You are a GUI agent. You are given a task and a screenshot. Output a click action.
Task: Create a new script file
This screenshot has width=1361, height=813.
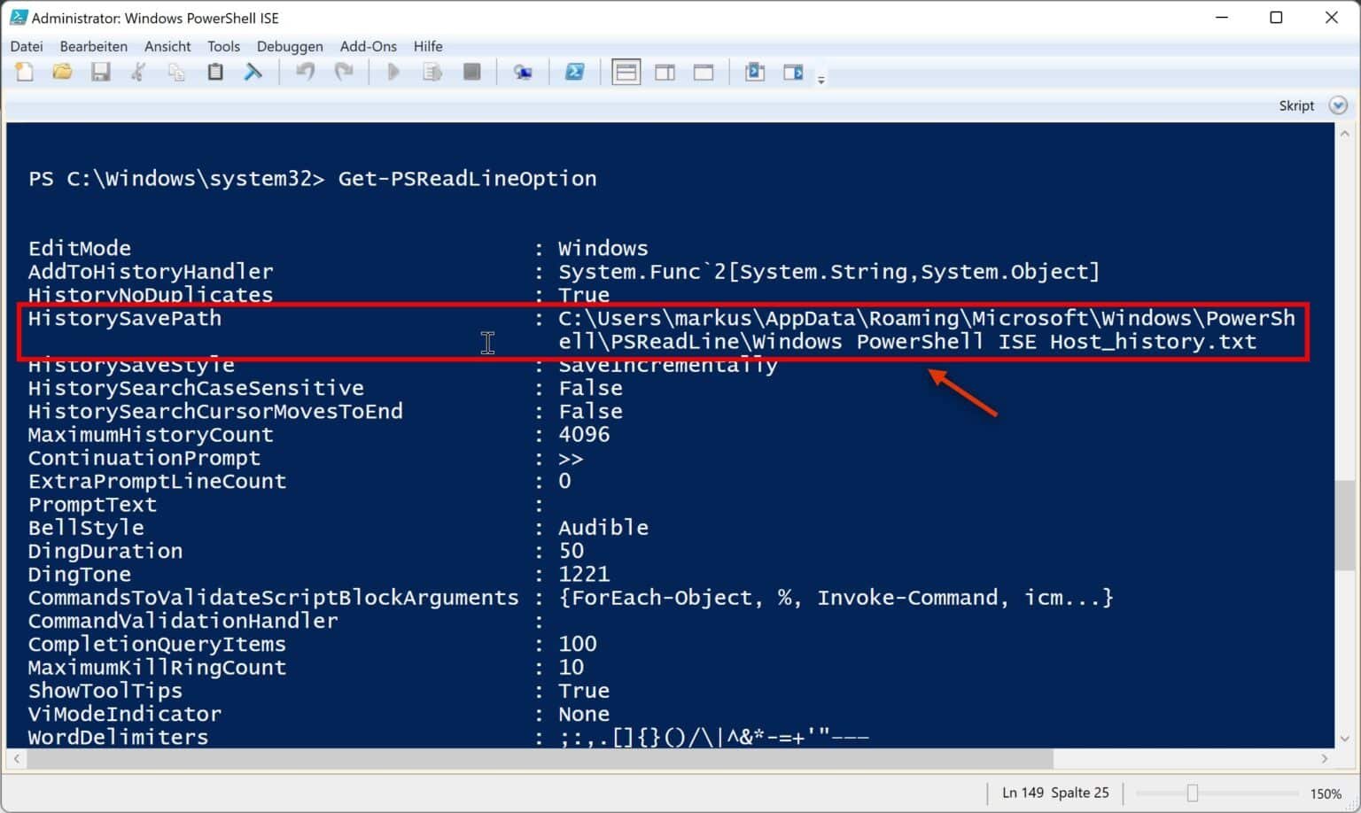(24, 72)
